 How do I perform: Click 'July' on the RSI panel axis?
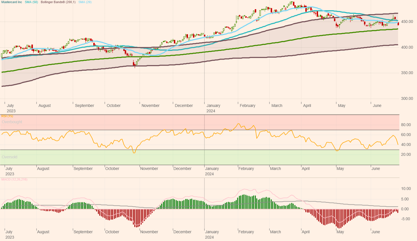[x=9, y=169]
